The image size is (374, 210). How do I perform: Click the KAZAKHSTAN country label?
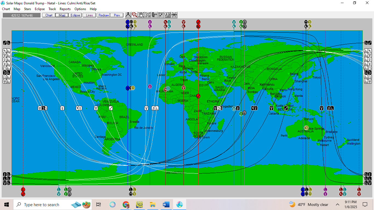tap(240, 67)
